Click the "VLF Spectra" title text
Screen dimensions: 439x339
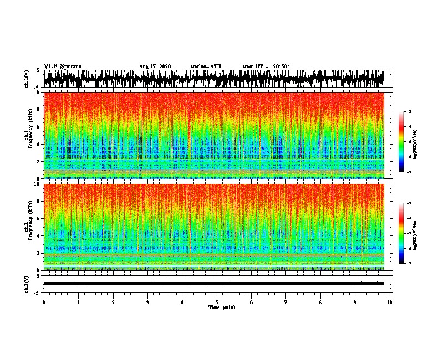63,66
